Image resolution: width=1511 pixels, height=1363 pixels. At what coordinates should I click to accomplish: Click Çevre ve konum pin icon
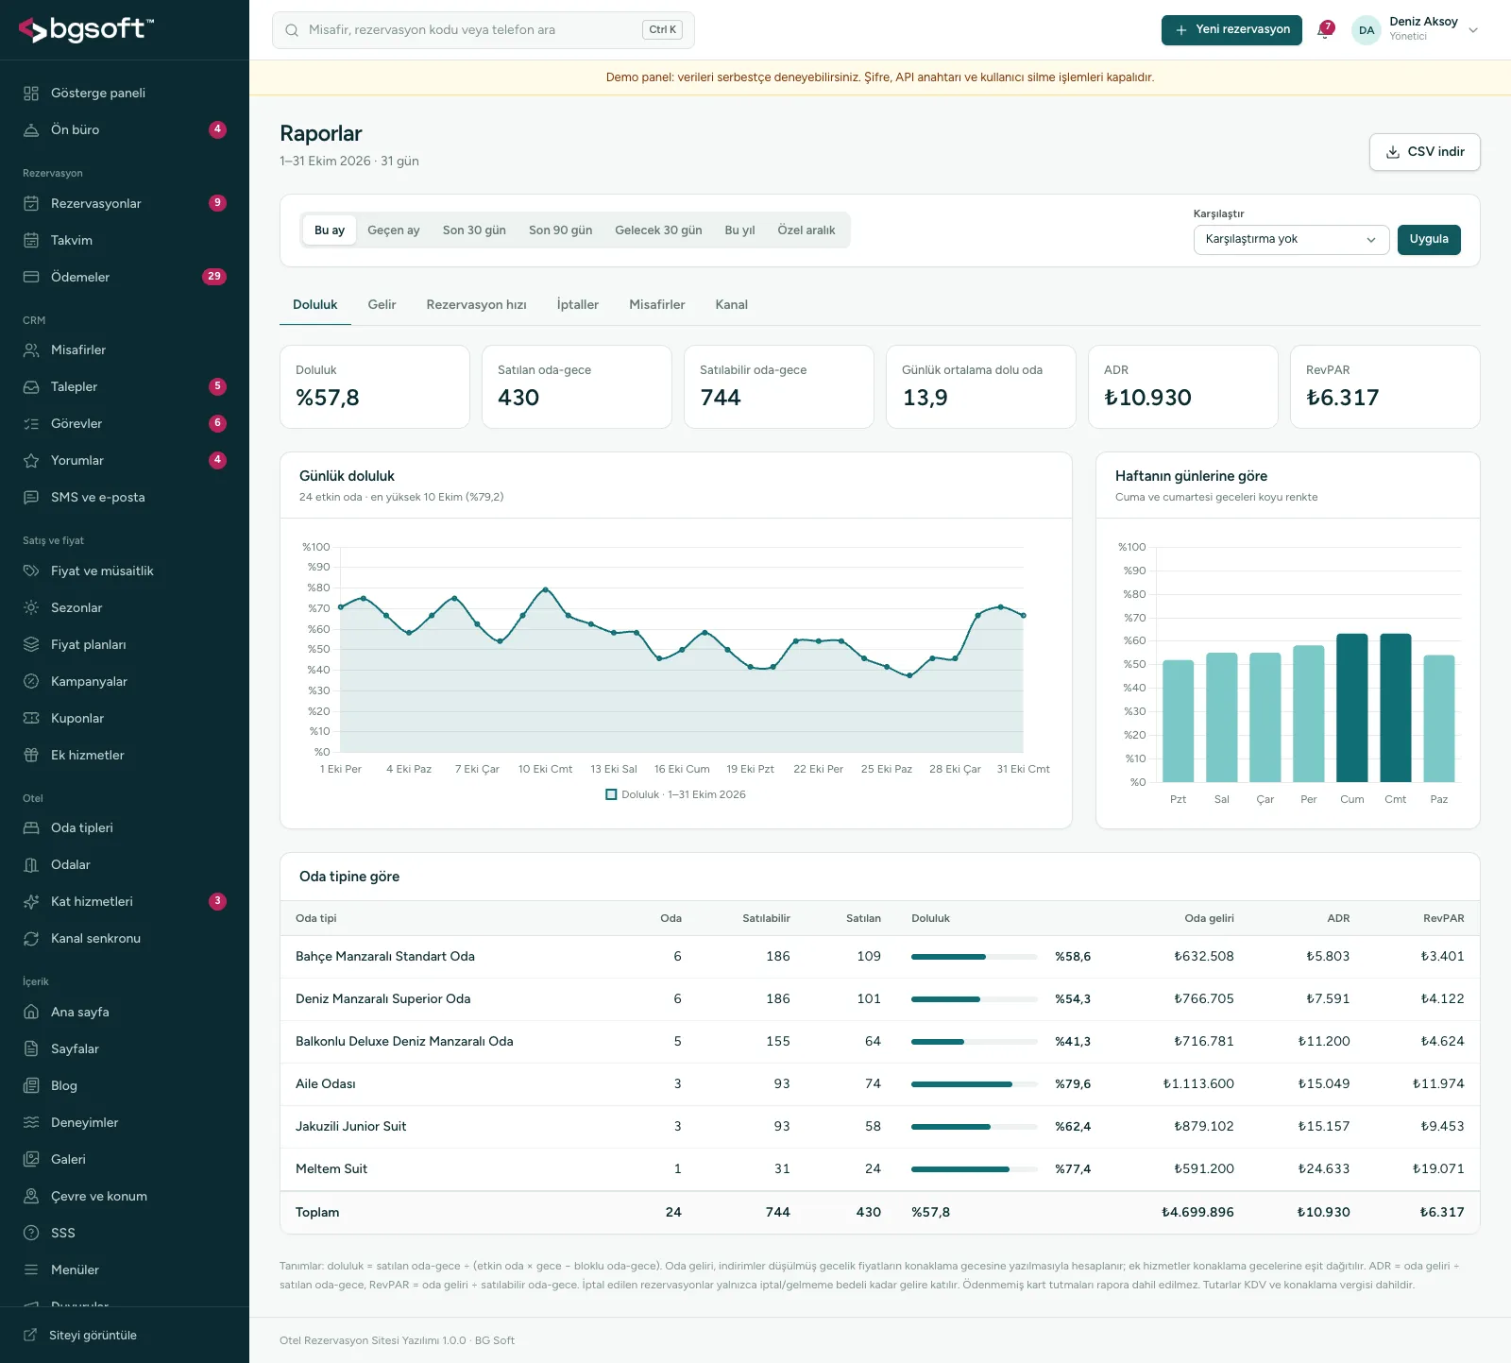31,1197
